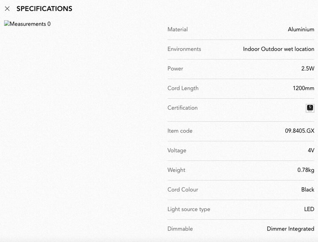
Task: Click the Environments label
Action: (184, 49)
